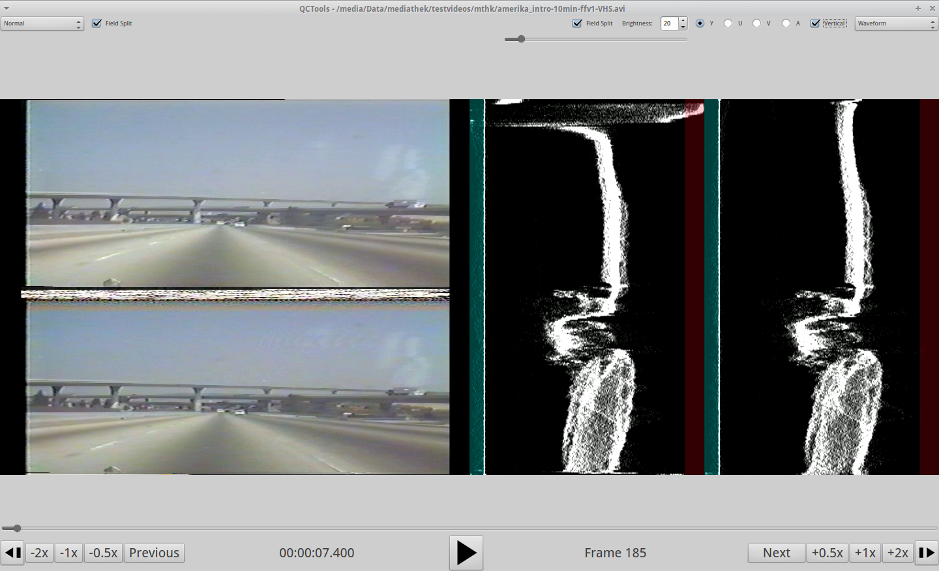This screenshot has height=571, width=939.
Task: Click the slider handle below the Brightness control
Action: point(520,39)
